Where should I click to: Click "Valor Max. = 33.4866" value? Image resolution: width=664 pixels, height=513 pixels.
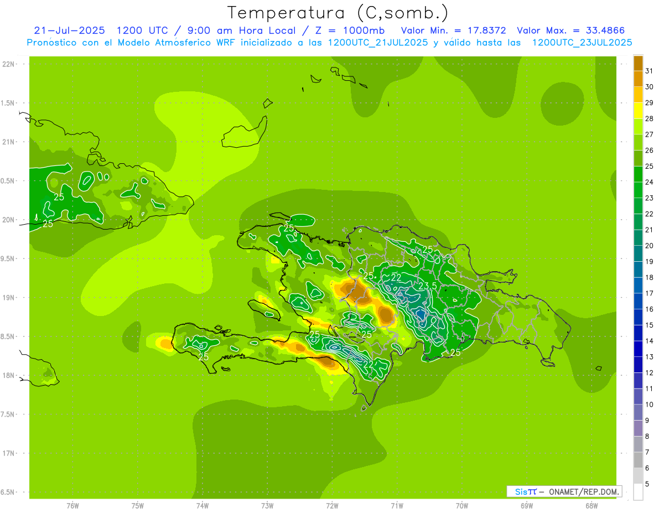coord(571,30)
